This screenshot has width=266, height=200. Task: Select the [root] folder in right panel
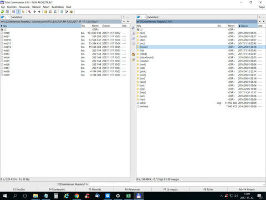pyautogui.click(x=201, y=75)
